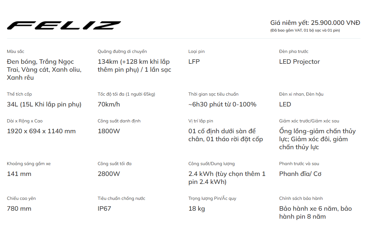Select the IP67 waterproof rating

click(x=104, y=208)
